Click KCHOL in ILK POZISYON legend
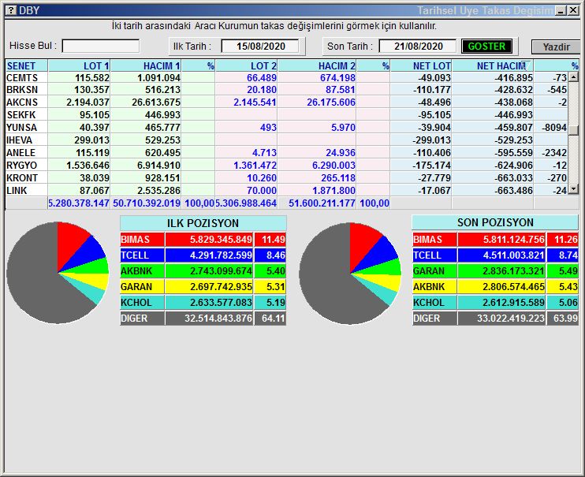Image resolution: width=585 pixels, height=477 pixels. coord(142,302)
